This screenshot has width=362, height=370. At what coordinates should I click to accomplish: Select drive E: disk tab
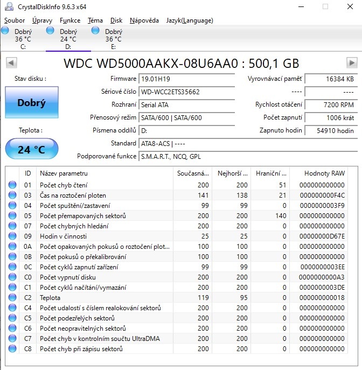click(114, 39)
